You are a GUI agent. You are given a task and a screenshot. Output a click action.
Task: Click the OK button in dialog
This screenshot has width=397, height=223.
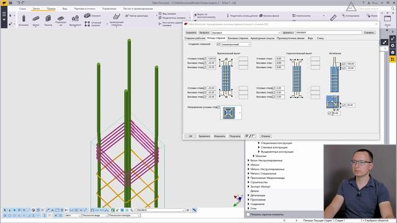pos(190,136)
